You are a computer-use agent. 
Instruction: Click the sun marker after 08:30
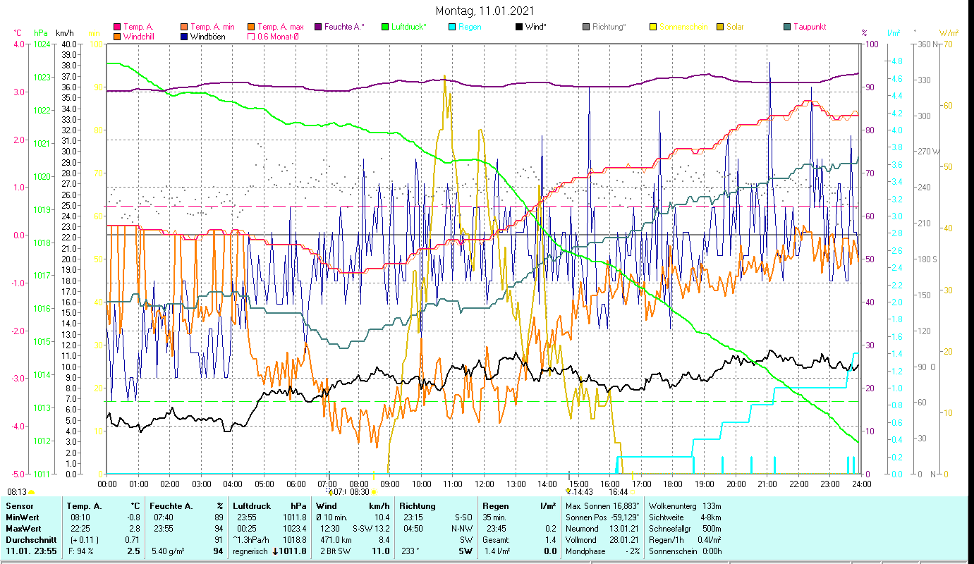[374, 492]
